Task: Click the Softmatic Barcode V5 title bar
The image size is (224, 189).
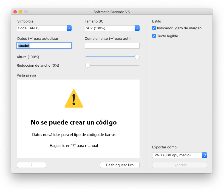Action: [x=112, y=12]
